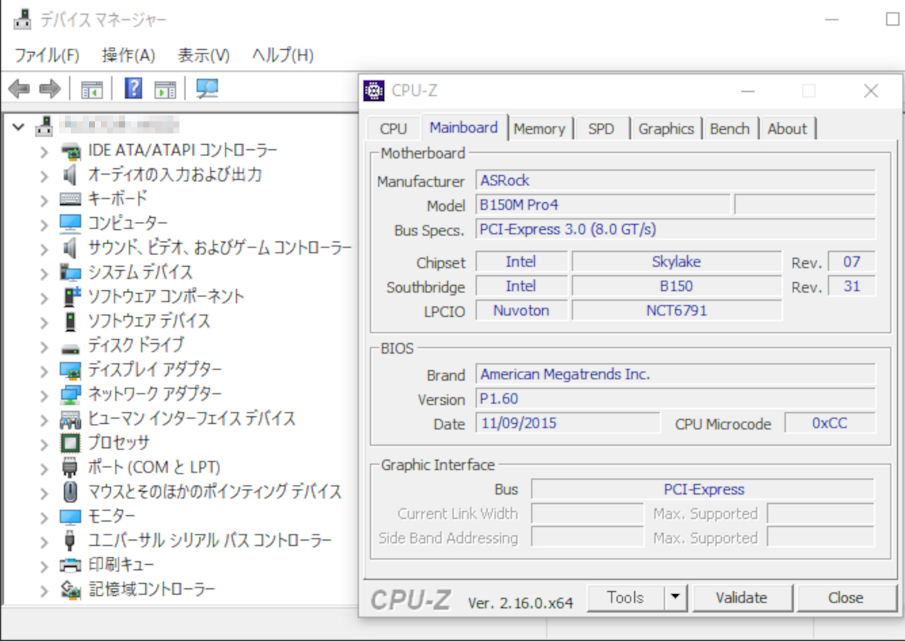
Task: Select the プロセッサ category icon
Action: [72, 443]
